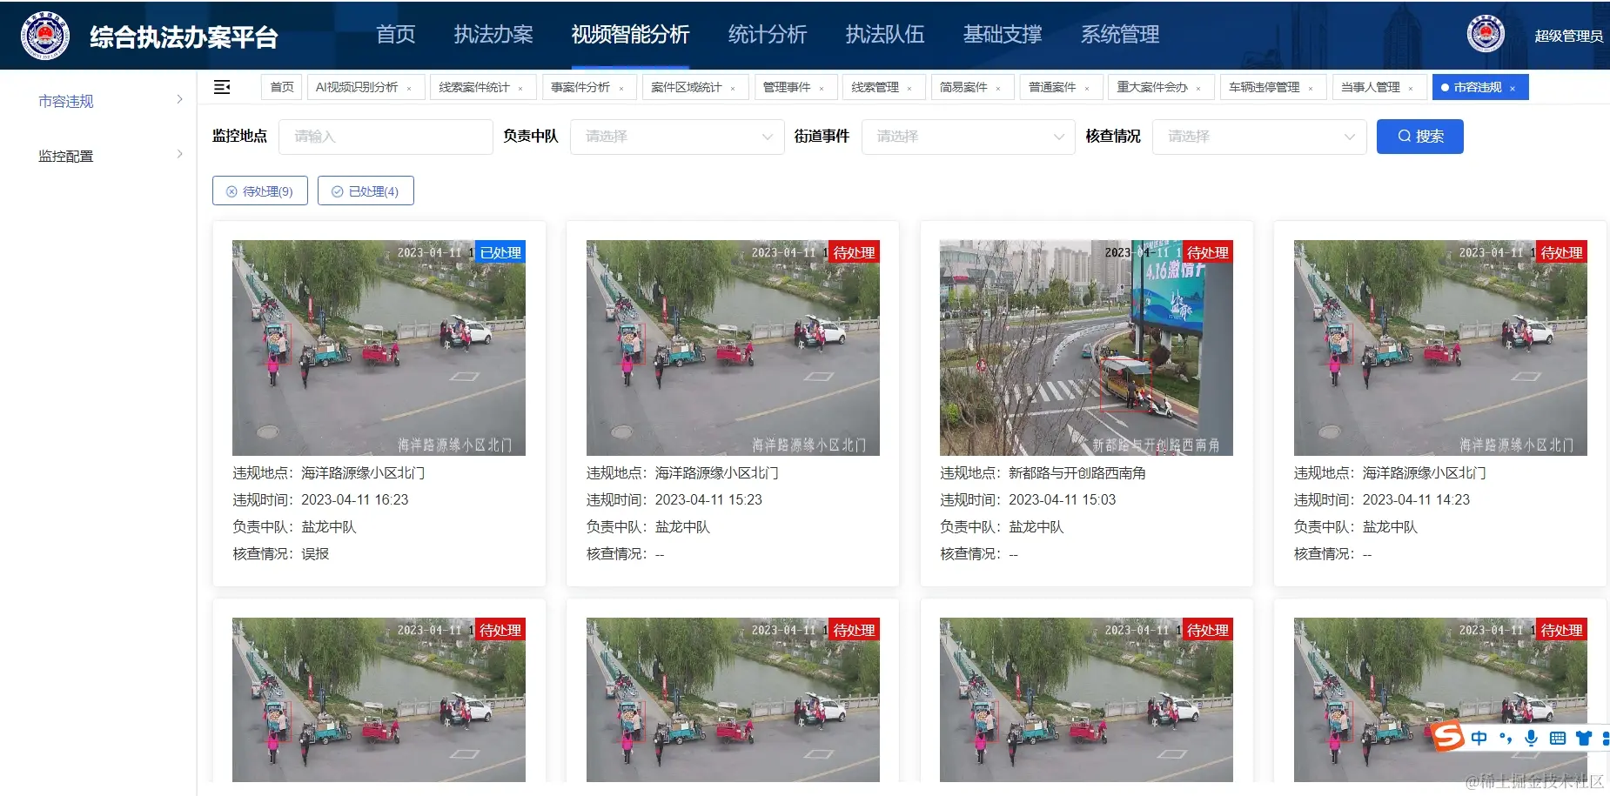1610x796 pixels.
Task: Open the user avatar emblem beside 超级管理员
Action: (x=1486, y=35)
